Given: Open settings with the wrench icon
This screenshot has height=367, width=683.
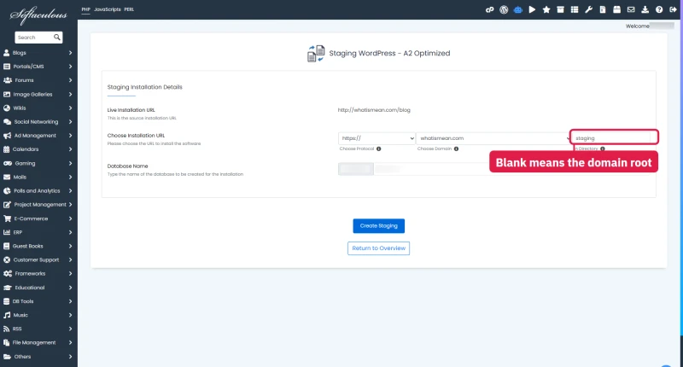Looking at the screenshot, I should (x=588, y=9).
